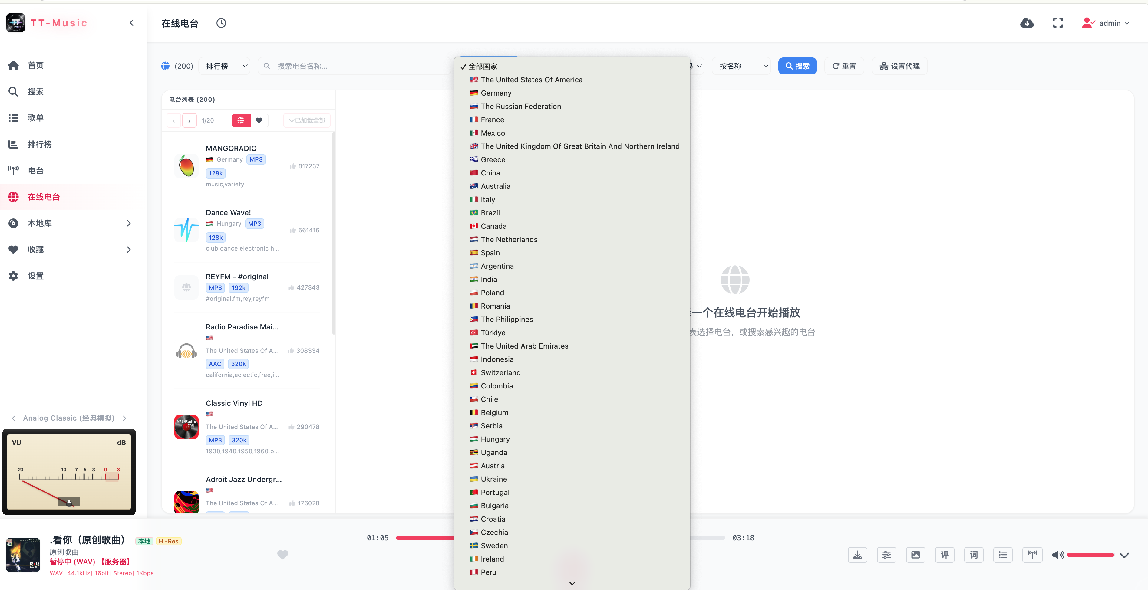
Task: Select the Dance Wave! station
Action: (248, 230)
